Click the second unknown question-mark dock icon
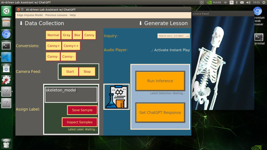 pos(6,103)
